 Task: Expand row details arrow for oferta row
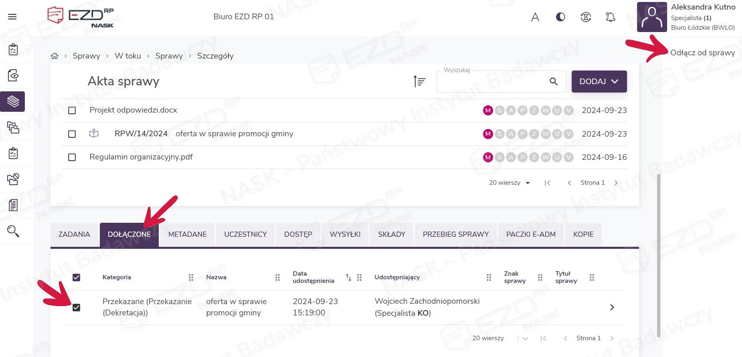point(612,307)
